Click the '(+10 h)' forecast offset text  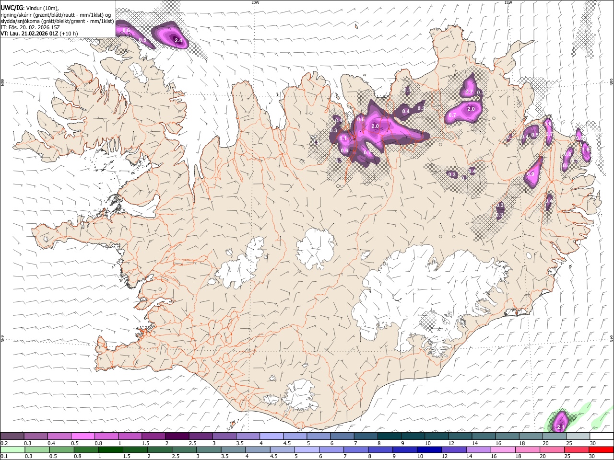click(x=69, y=34)
